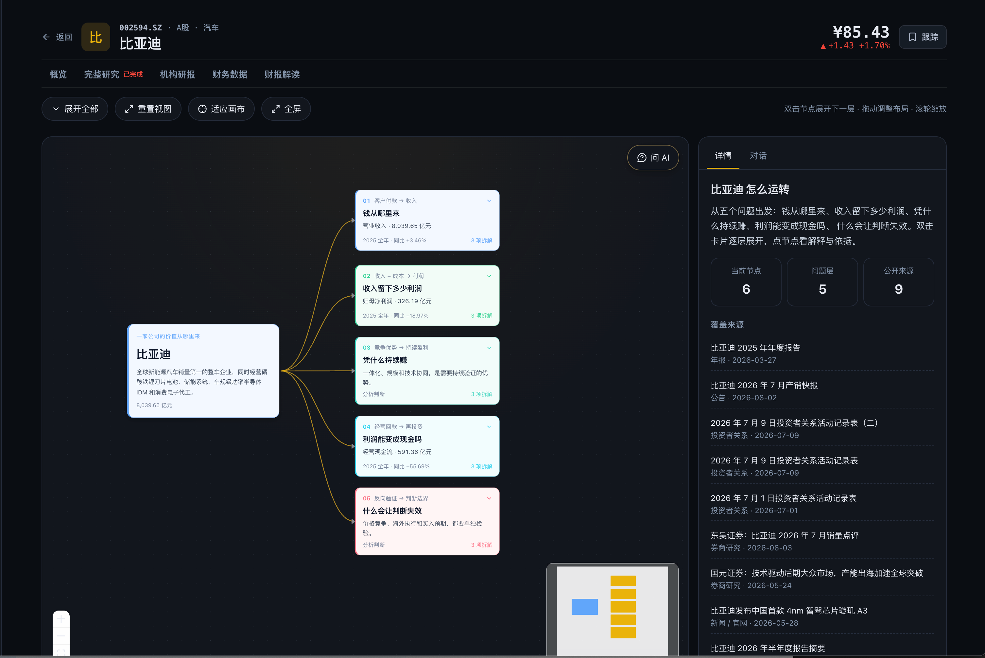
Task: Select the 收入留下多少利润 card title
Action: (392, 288)
